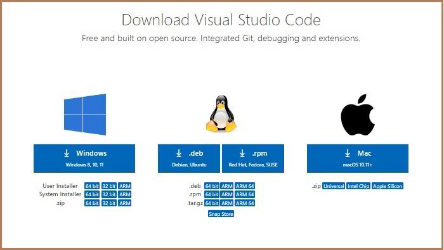Choose System Installer 32 bit link
This screenshot has width=444, height=250.
(109, 194)
